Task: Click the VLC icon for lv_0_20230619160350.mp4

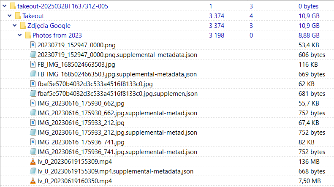Action: (x=33, y=181)
